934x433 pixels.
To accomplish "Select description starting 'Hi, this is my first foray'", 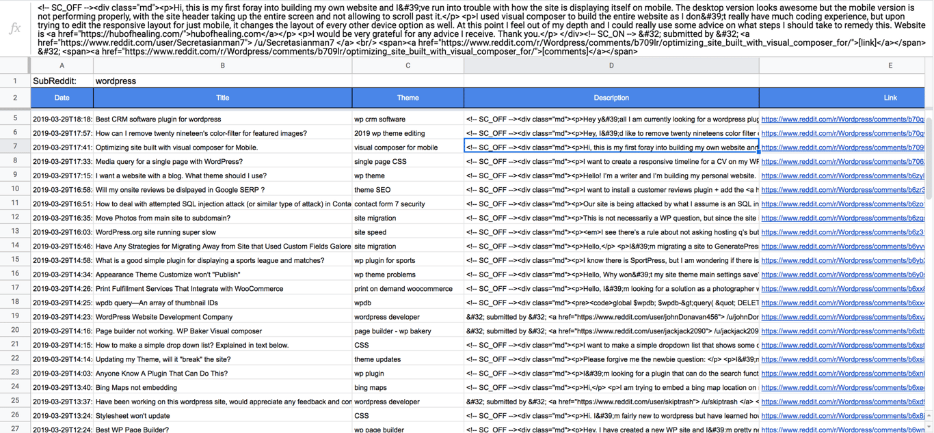I will (x=611, y=147).
